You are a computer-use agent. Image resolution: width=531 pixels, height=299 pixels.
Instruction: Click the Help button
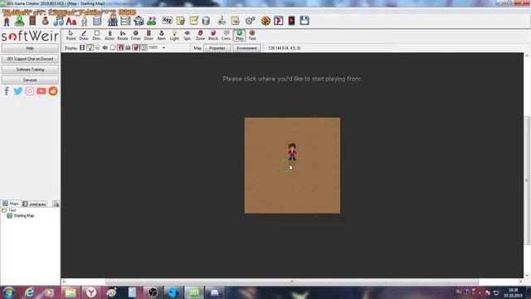click(x=30, y=48)
